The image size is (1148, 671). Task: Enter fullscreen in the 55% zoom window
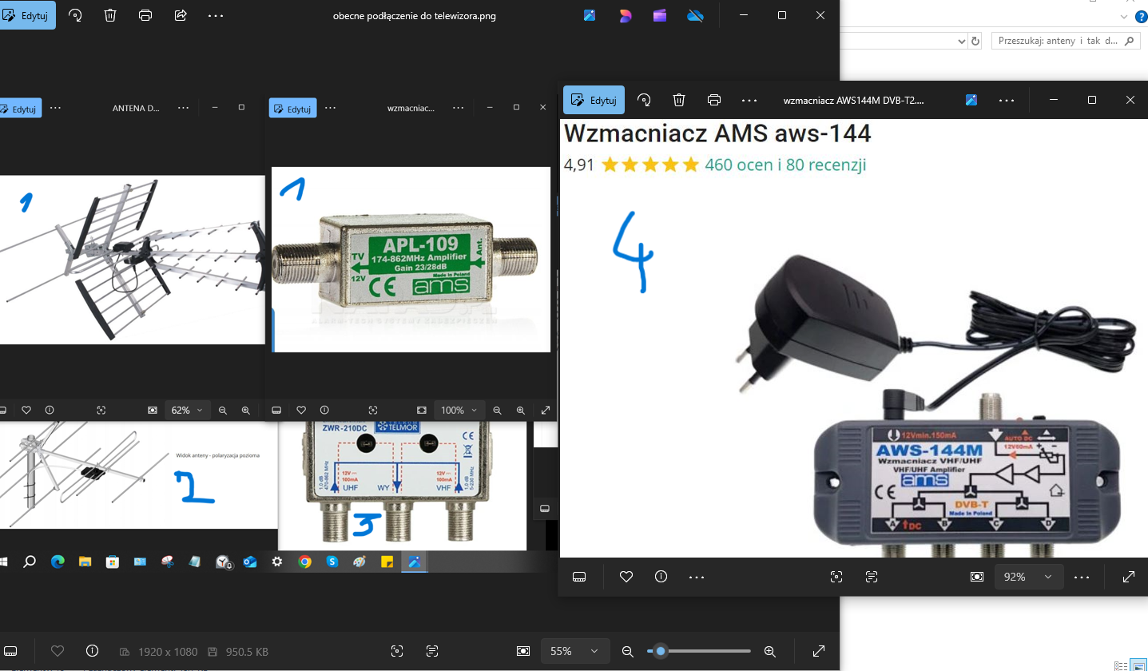click(819, 651)
